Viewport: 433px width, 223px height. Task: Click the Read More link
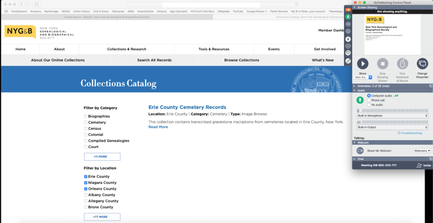click(158, 127)
